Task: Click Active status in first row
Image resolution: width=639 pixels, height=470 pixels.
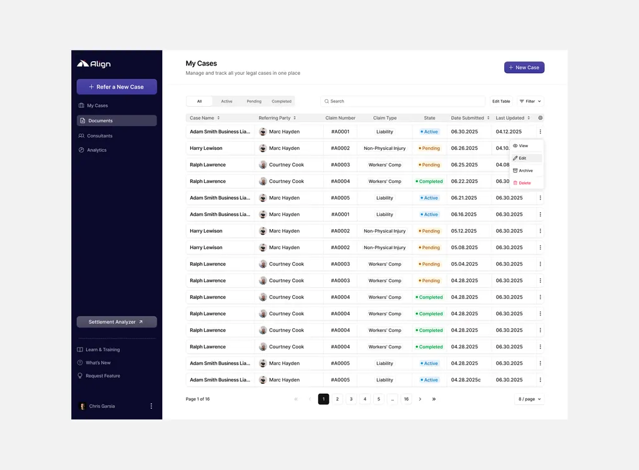Action: click(x=429, y=132)
